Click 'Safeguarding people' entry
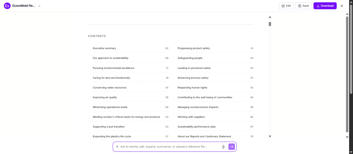The height and width of the screenshot is (154, 353). tap(190, 58)
